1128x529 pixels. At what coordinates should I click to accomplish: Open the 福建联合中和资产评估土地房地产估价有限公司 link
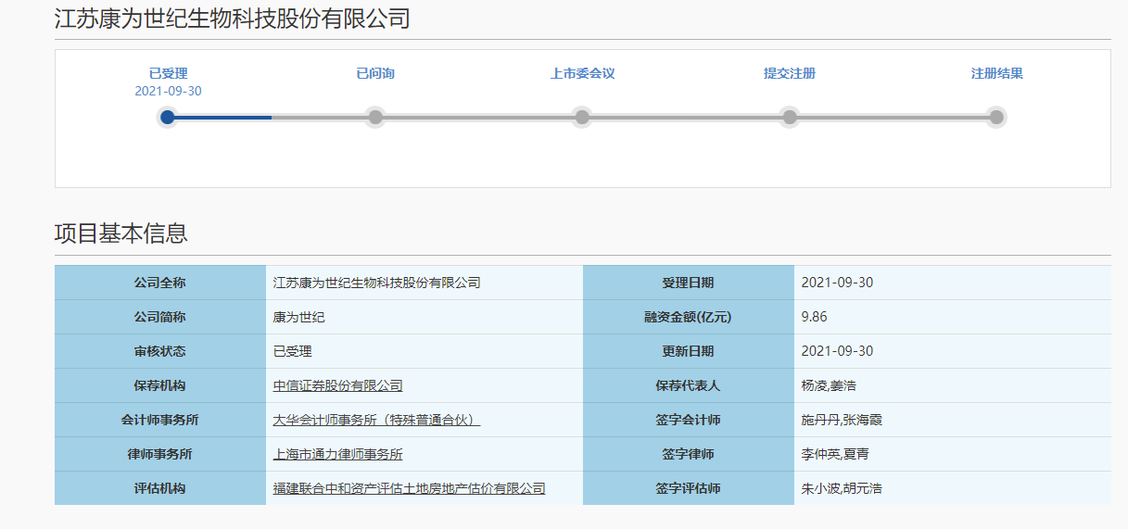point(409,488)
